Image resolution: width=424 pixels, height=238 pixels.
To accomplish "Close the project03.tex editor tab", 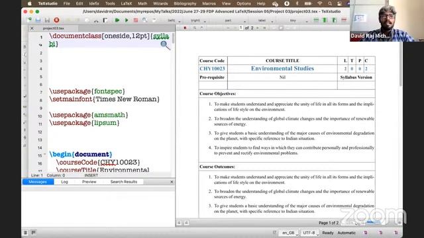I will click(32, 28).
